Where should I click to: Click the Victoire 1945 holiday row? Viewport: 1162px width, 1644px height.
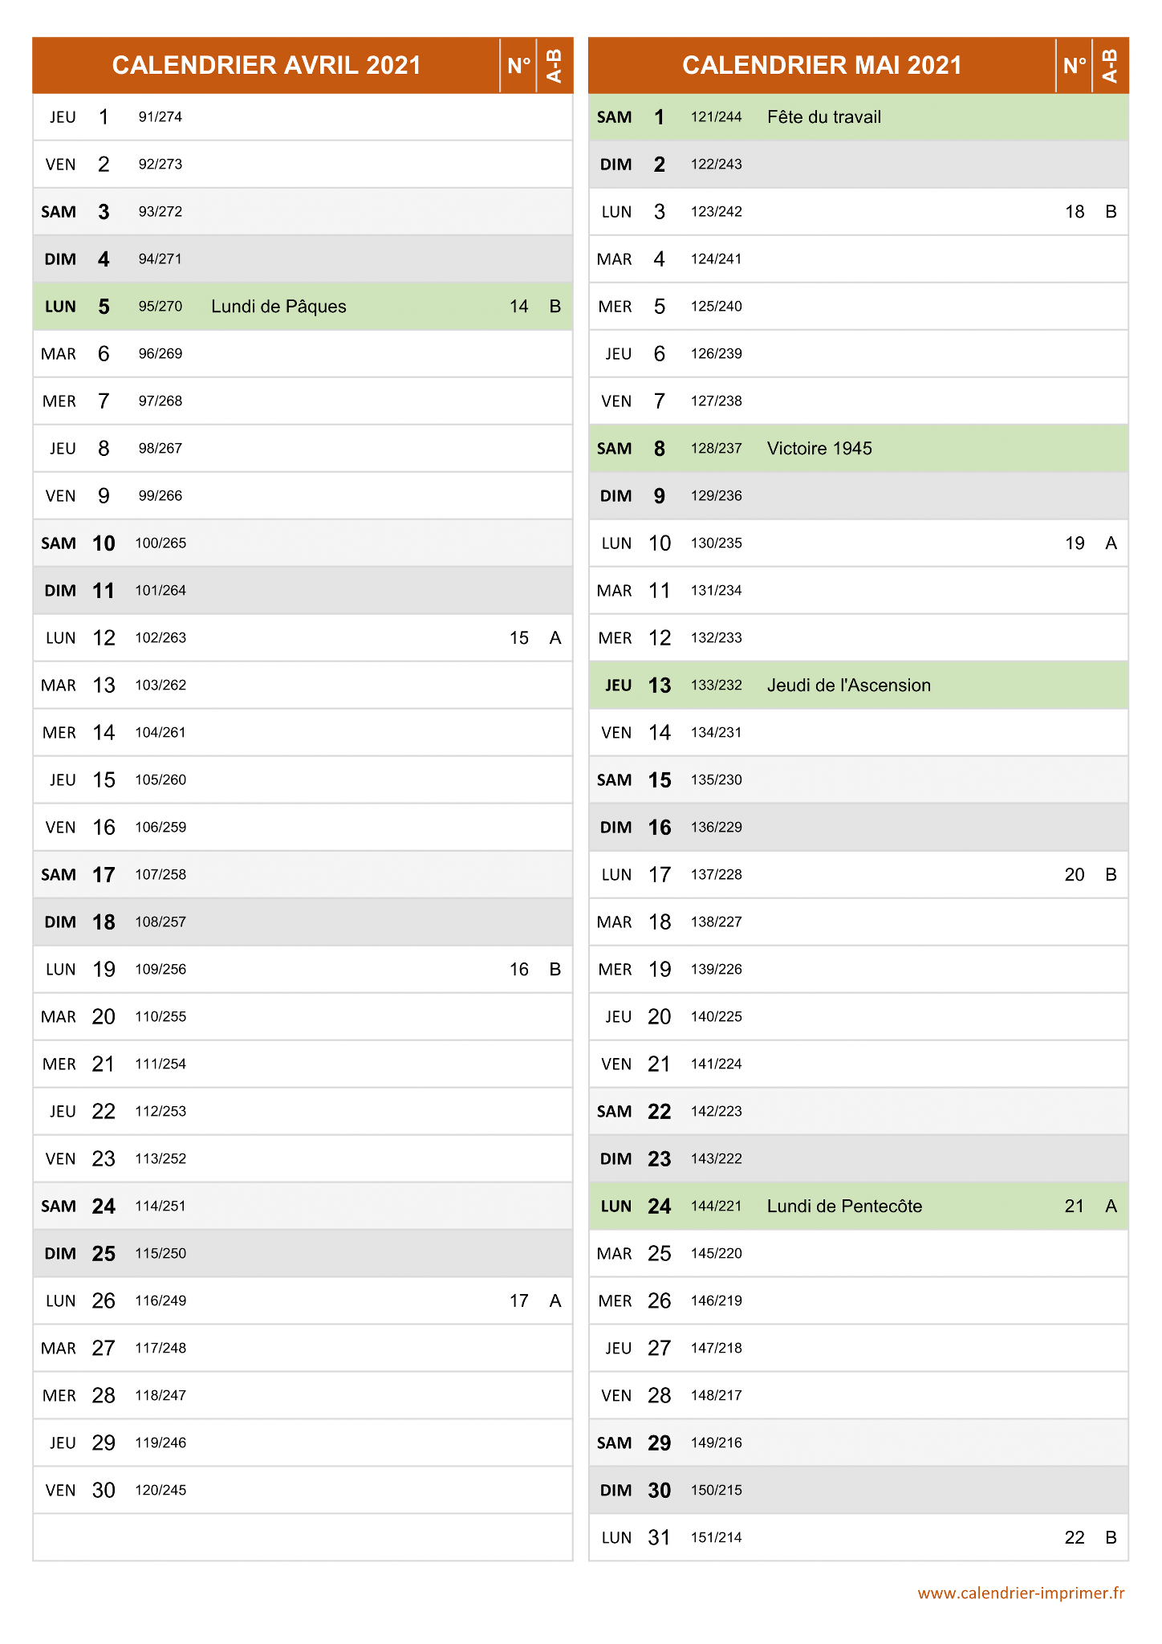[x=859, y=449]
